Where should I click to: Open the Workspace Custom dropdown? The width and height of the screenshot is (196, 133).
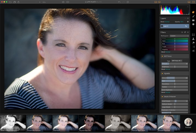click(179, 36)
